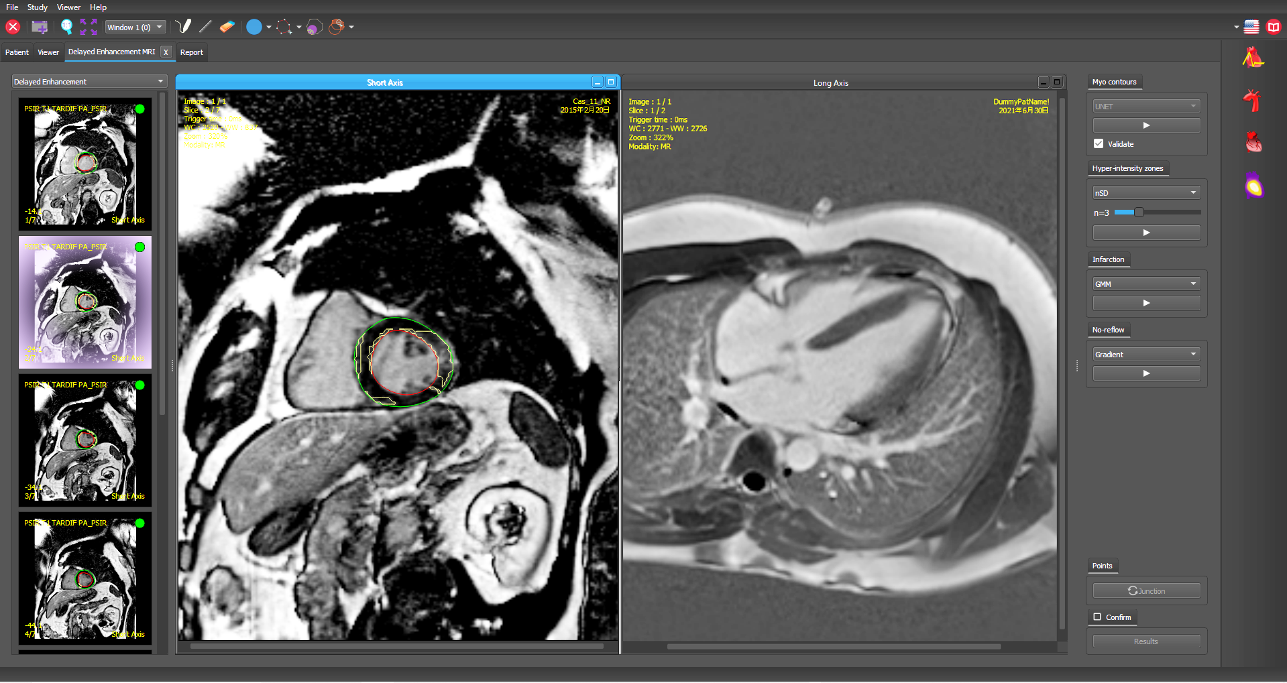Select thumbnail slice 3/7 short axis
The width and height of the screenshot is (1287, 683).
pyautogui.click(x=85, y=440)
